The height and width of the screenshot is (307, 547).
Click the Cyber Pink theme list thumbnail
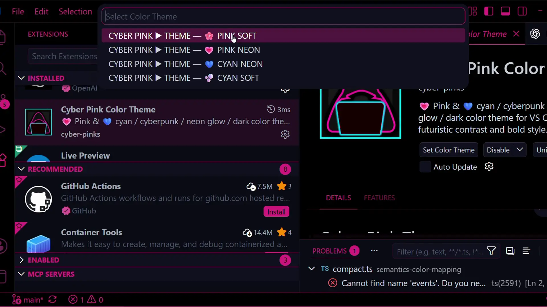(x=38, y=122)
